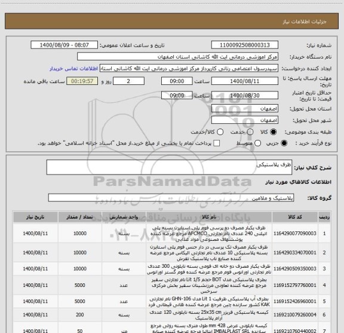Click the row 1 item name with AFCMCO
The height and width of the screenshot is (333, 344).
[x=209, y=233]
